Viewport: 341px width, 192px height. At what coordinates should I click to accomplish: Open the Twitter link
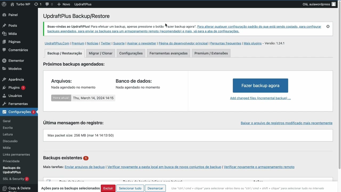[x=105, y=43]
